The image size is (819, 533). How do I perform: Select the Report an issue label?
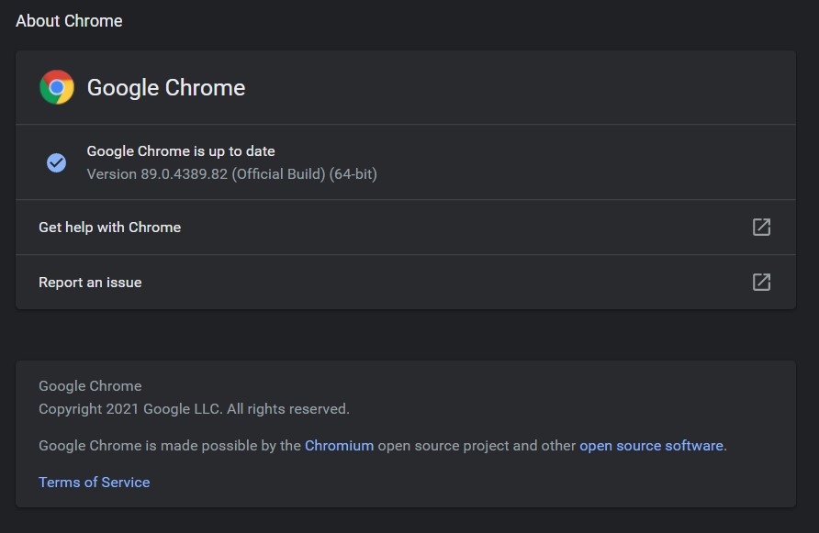click(x=90, y=283)
